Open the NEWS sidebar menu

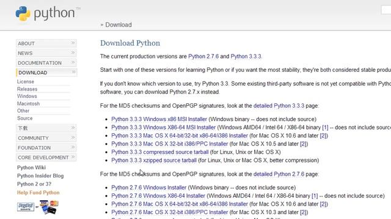tap(46, 53)
